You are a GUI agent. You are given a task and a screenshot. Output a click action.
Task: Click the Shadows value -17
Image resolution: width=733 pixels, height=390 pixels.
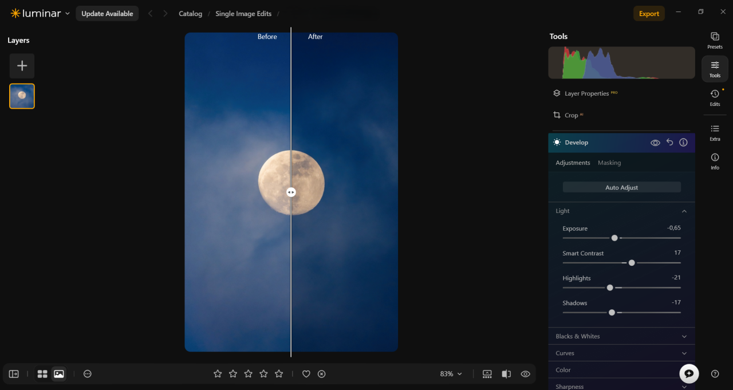[676, 302]
